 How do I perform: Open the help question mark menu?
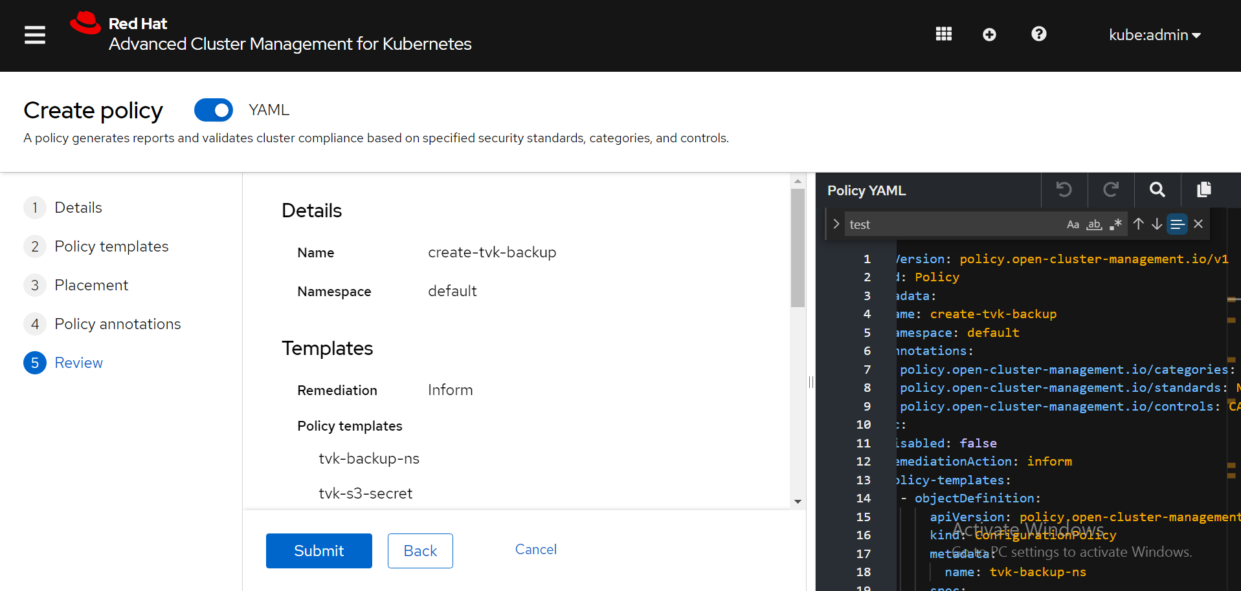coord(1038,34)
